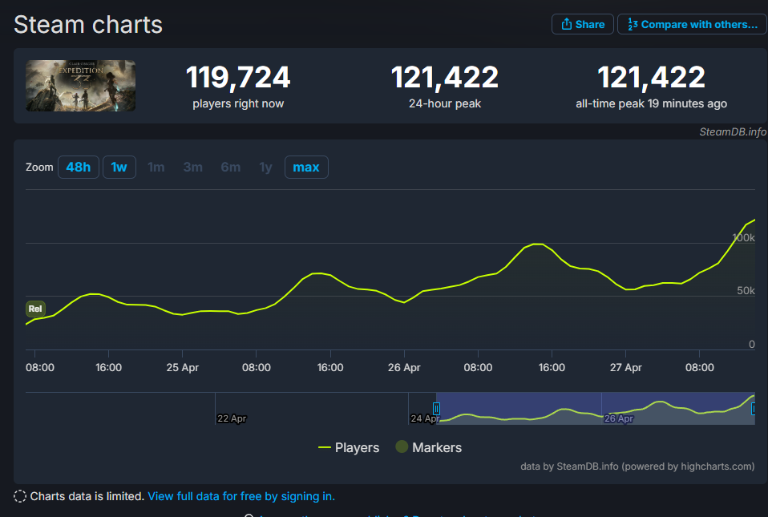This screenshot has width=768, height=517.
Task: Click the 25 Apr axis label
Action: (182, 367)
